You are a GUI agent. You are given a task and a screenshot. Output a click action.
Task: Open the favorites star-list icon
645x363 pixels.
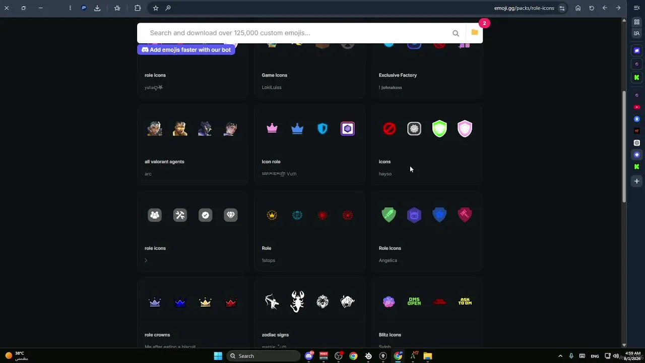click(117, 8)
